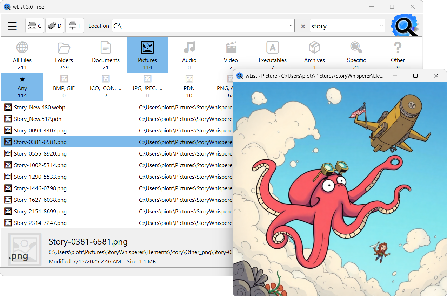Select the Specific files filter

point(356,54)
